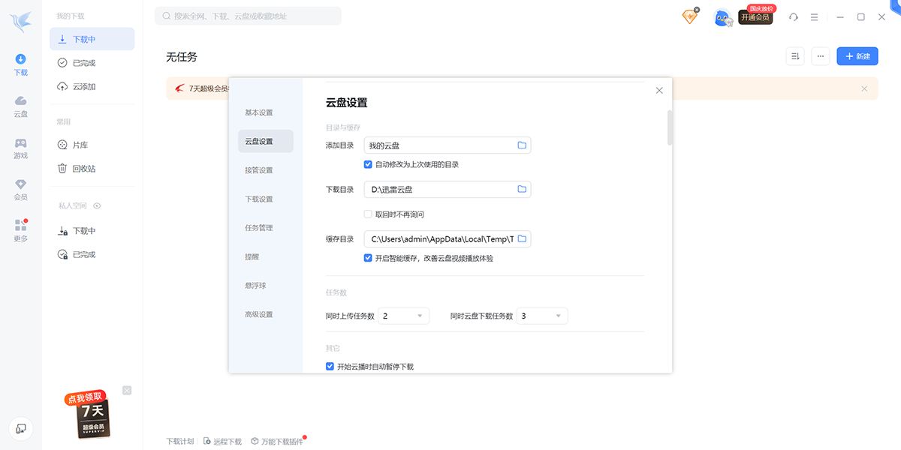Click the 开通会员 button at top right
Image resolution: width=901 pixels, height=450 pixels.
(x=755, y=16)
